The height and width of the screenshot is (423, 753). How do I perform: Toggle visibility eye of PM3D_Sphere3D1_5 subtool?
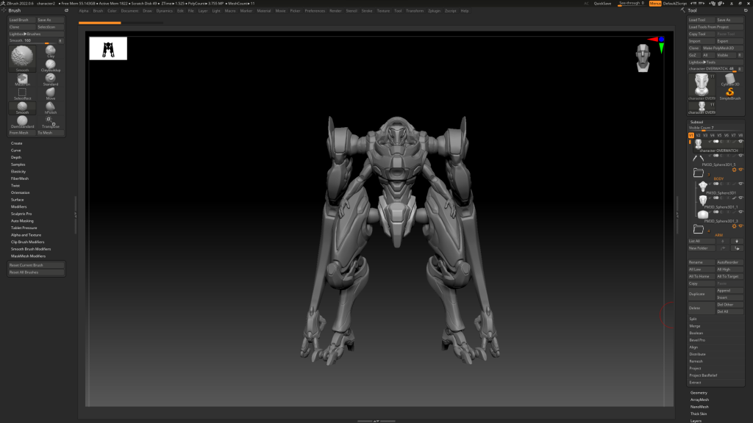tap(740, 156)
